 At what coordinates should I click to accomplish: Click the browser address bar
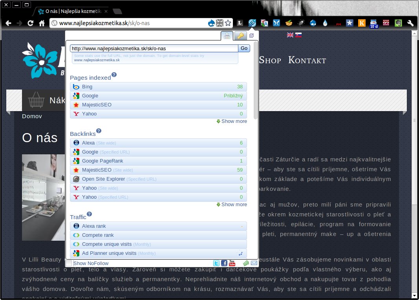tap(128, 23)
